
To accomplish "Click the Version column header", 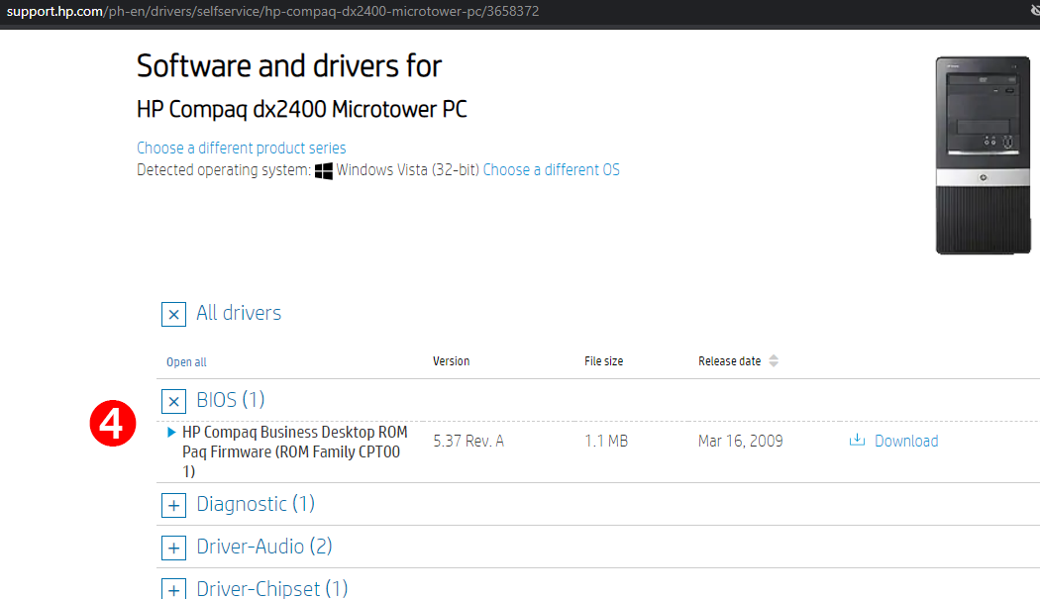I will [x=451, y=361].
